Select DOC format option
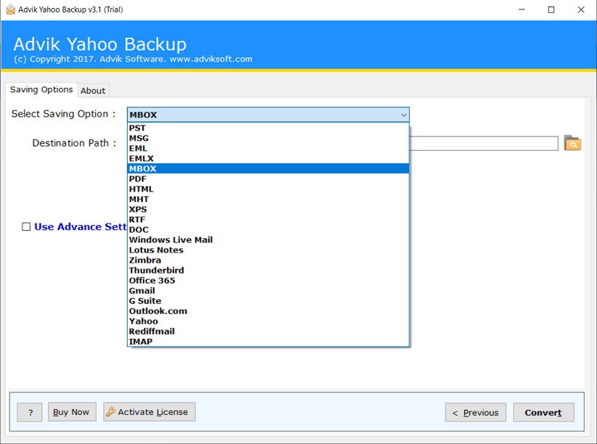Image resolution: width=597 pixels, height=444 pixels. pyautogui.click(x=268, y=229)
